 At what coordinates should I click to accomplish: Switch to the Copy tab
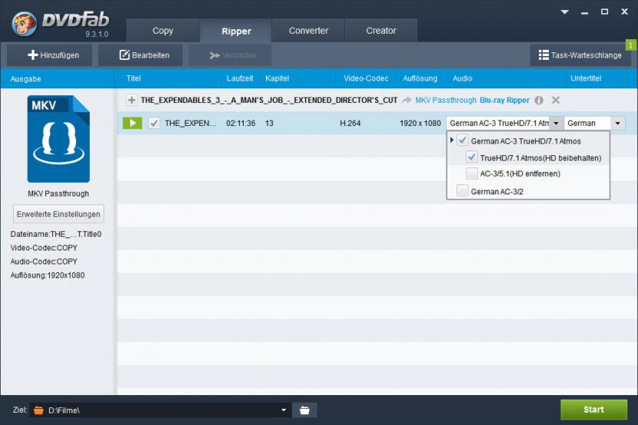pyautogui.click(x=163, y=31)
